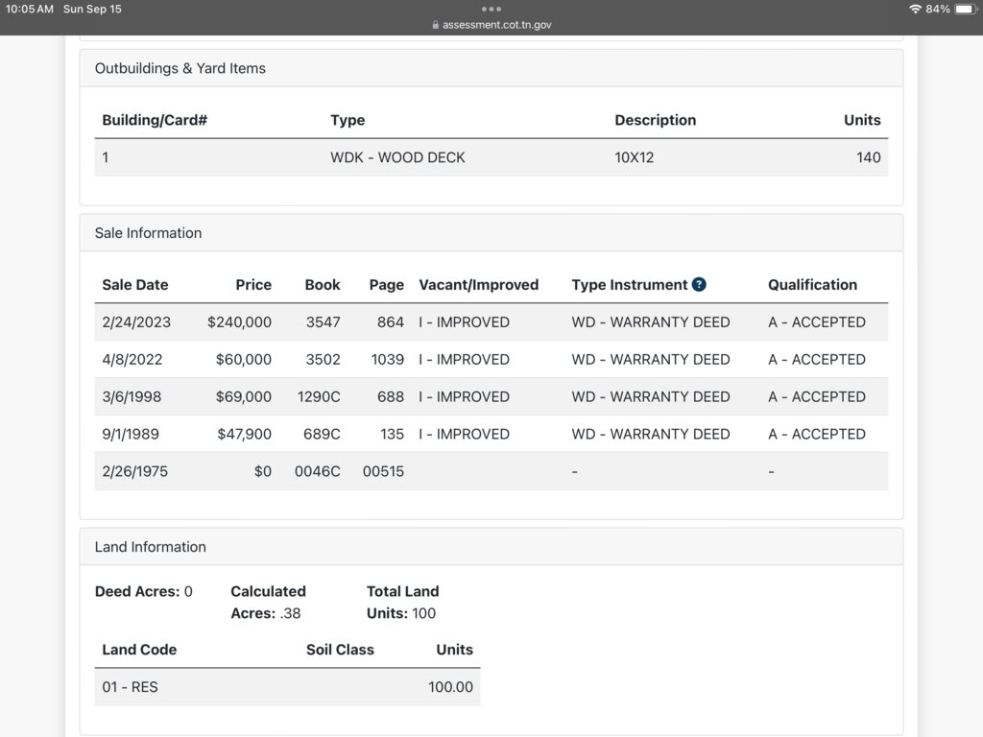The height and width of the screenshot is (737, 983).
Task: Select page number 135
Action: point(392,435)
